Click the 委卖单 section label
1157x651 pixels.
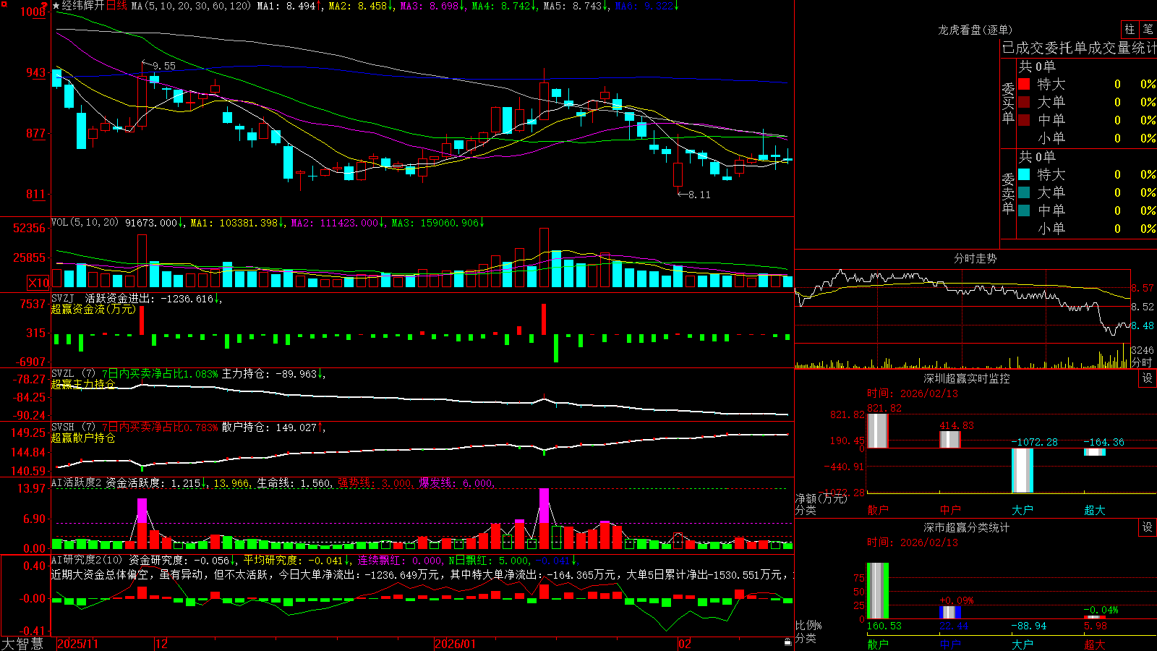pyautogui.click(x=1008, y=194)
